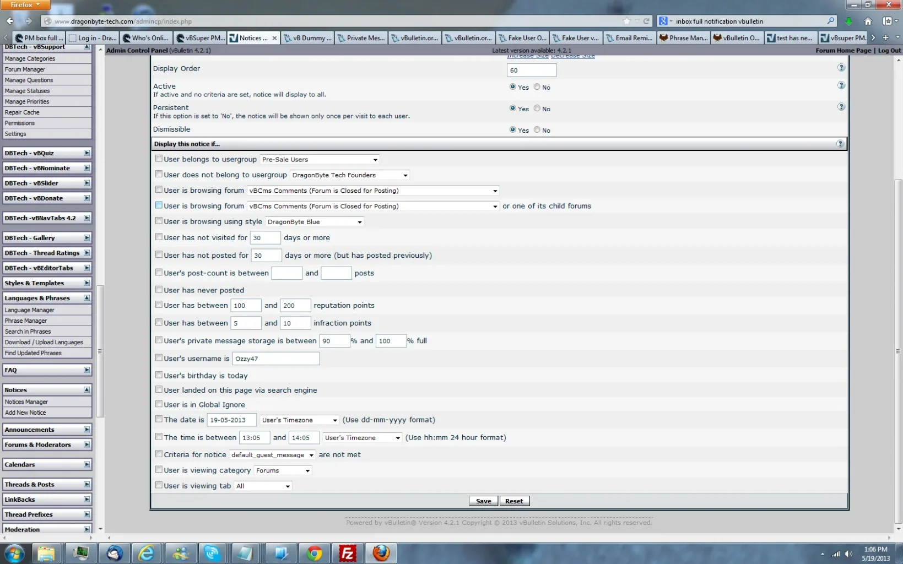903x564 pixels.
Task: Click Forum Home Page link
Action: [x=843, y=51]
